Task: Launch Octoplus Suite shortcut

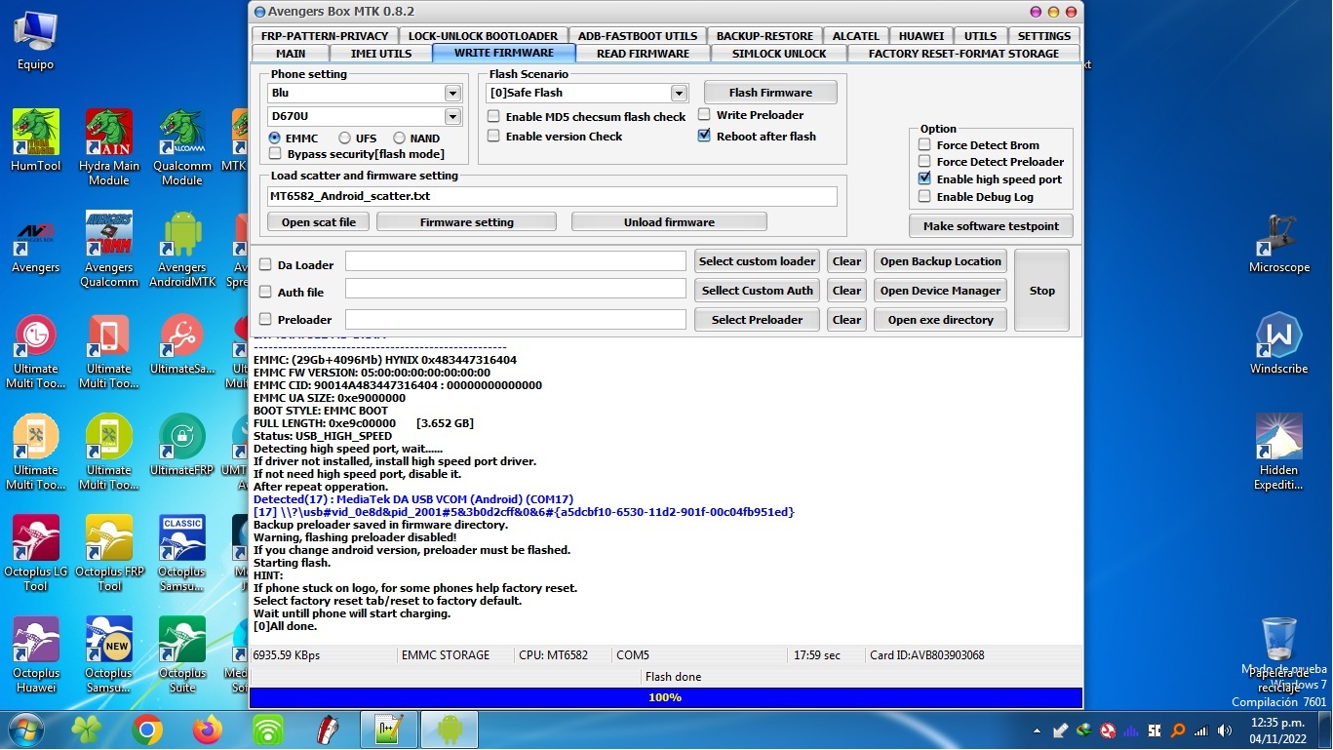Action: tap(182, 655)
